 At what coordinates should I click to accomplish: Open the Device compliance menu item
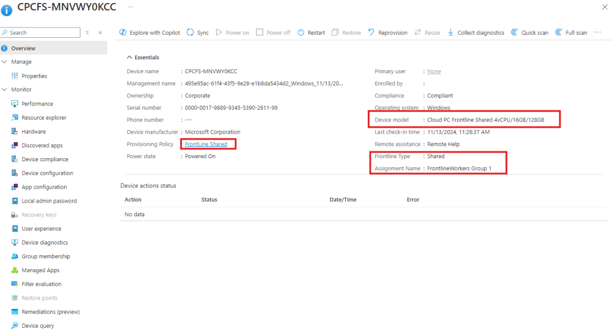44,159
